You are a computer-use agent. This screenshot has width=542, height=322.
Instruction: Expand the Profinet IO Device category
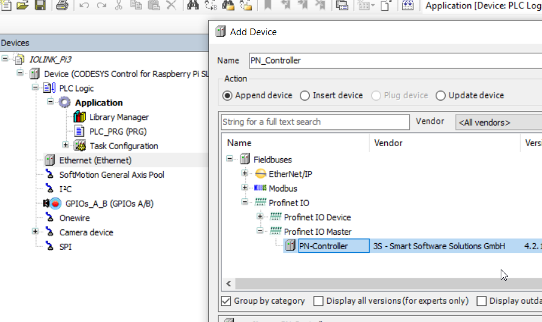point(260,216)
